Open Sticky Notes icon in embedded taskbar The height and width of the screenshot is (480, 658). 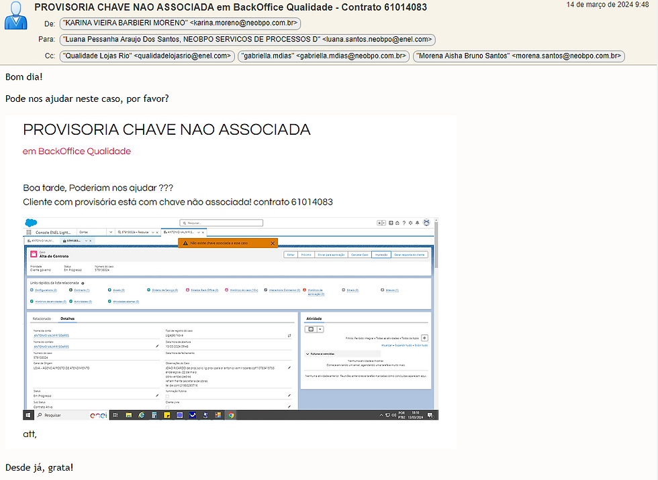click(x=167, y=415)
